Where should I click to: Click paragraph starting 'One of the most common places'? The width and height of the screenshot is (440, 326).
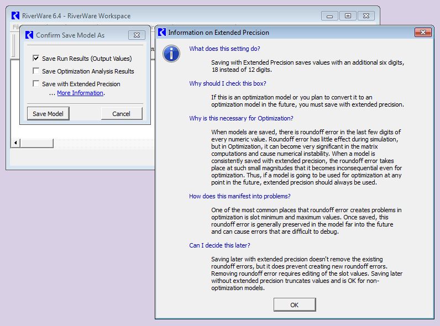tap(306, 221)
